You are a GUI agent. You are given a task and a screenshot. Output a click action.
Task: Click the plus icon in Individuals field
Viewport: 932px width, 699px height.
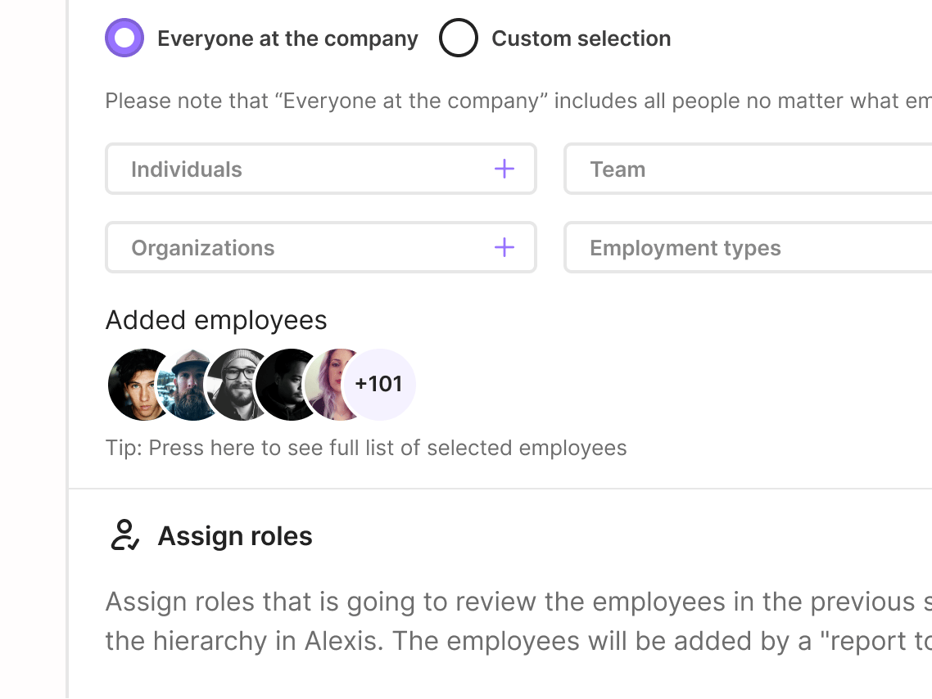[504, 169]
